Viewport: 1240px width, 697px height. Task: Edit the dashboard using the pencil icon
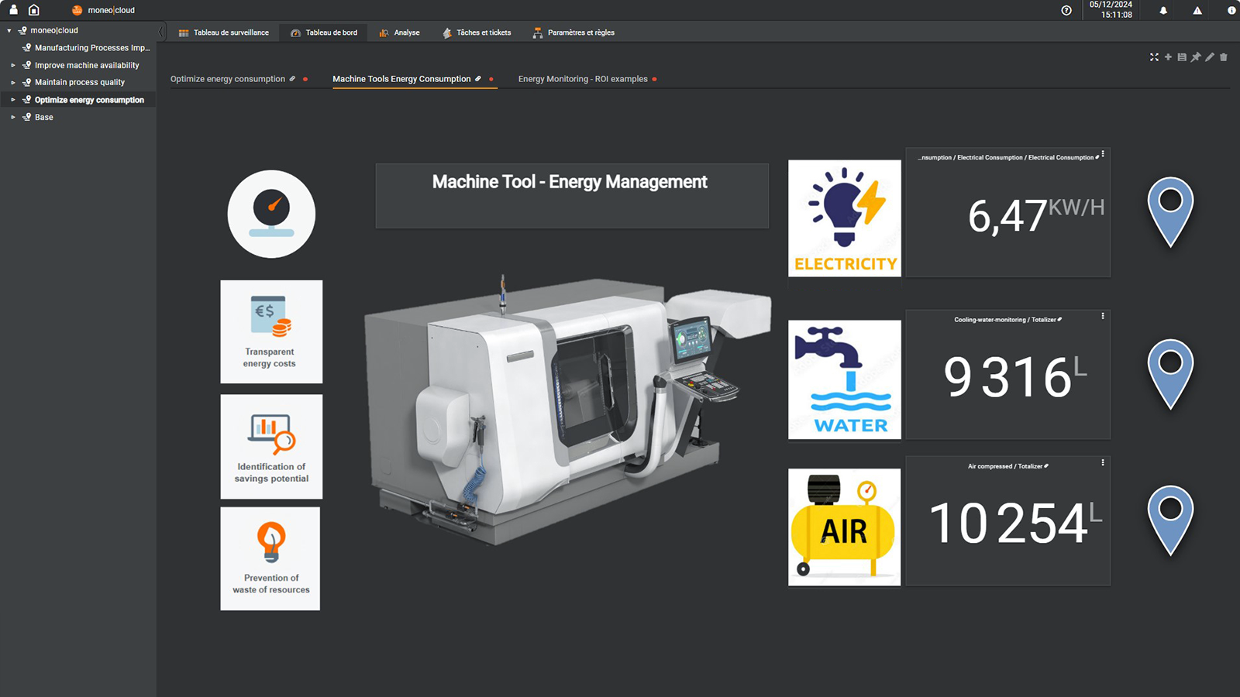1207,57
